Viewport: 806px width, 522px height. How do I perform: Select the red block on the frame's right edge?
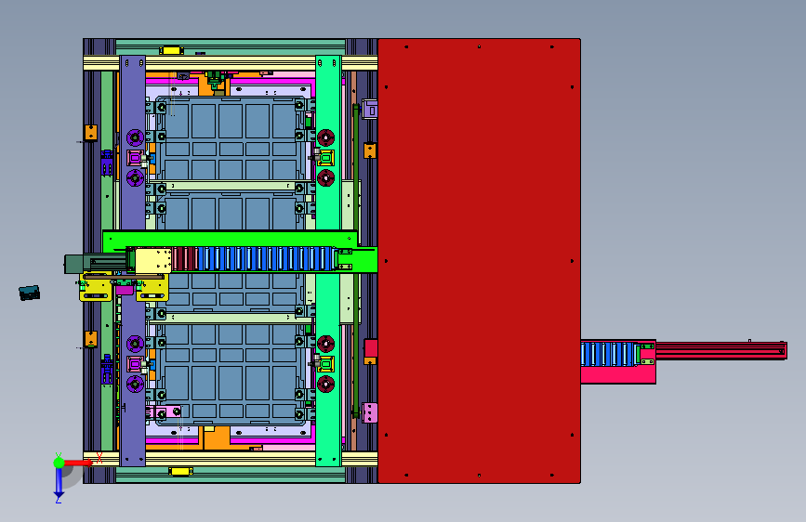tap(371, 348)
